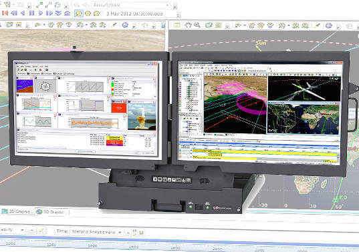Switch to the 2D Graphics tab
Viewport: 359px width, 252px height.
17,211
